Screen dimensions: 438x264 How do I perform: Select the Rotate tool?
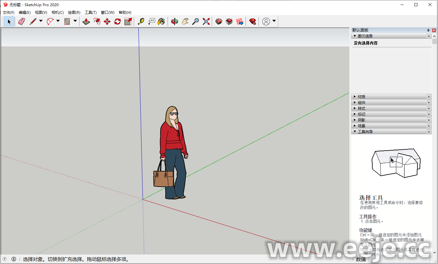pyautogui.click(x=118, y=22)
